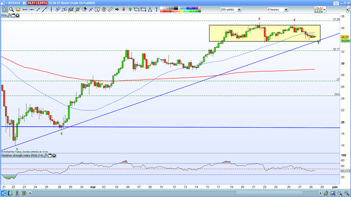Screen dimensions: 351x197
Task: Open Prix settings wrench icon
Action: pyautogui.click(x=9, y=15)
